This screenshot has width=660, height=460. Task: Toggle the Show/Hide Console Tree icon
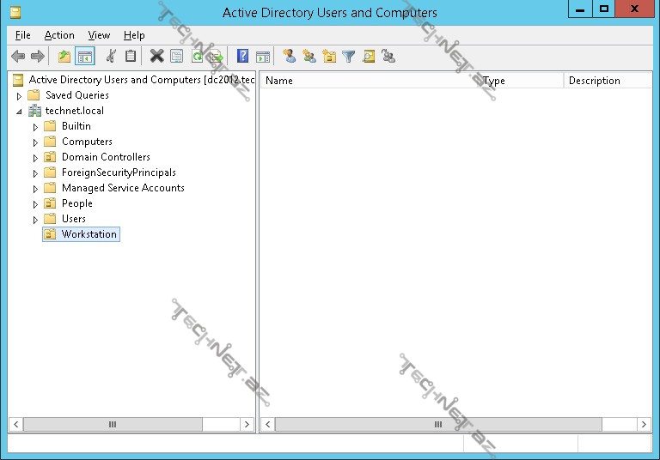pyautogui.click(x=84, y=57)
